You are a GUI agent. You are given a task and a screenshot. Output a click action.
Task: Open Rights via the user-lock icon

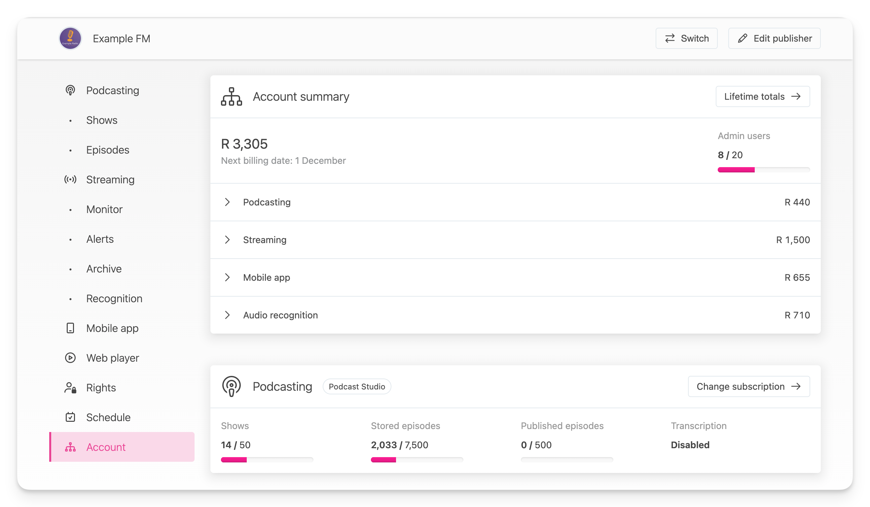pos(70,387)
